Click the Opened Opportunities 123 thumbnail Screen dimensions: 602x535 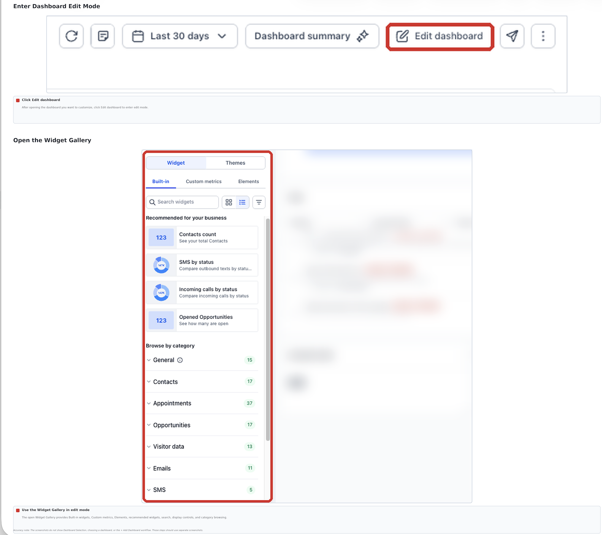(x=161, y=320)
